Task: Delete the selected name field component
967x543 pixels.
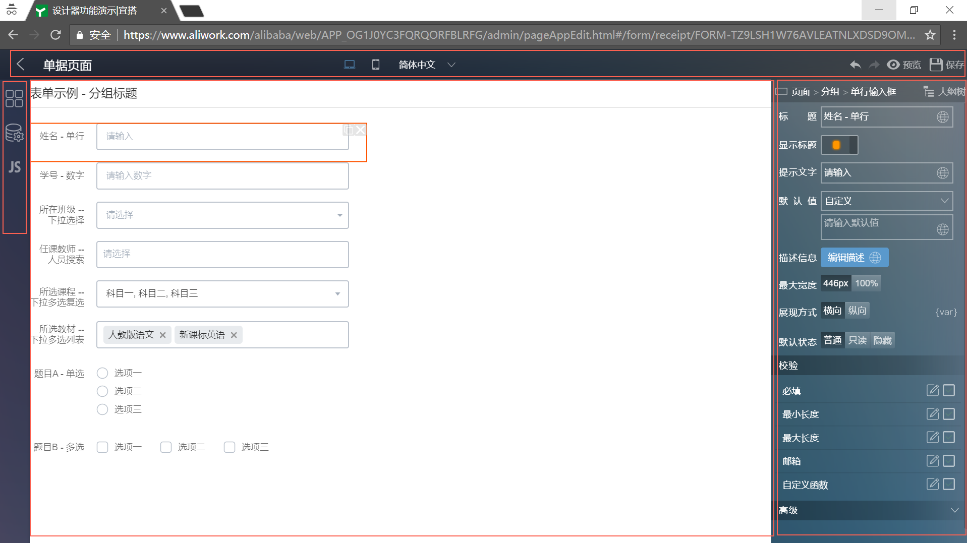Action: click(360, 130)
